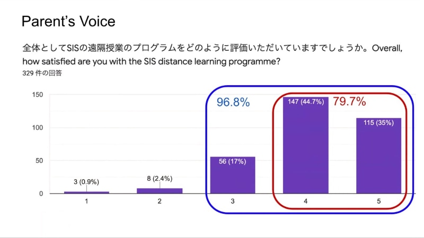Select the purple bar for rating 1
The image size is (424, 238).
click(x=86, y=193)
